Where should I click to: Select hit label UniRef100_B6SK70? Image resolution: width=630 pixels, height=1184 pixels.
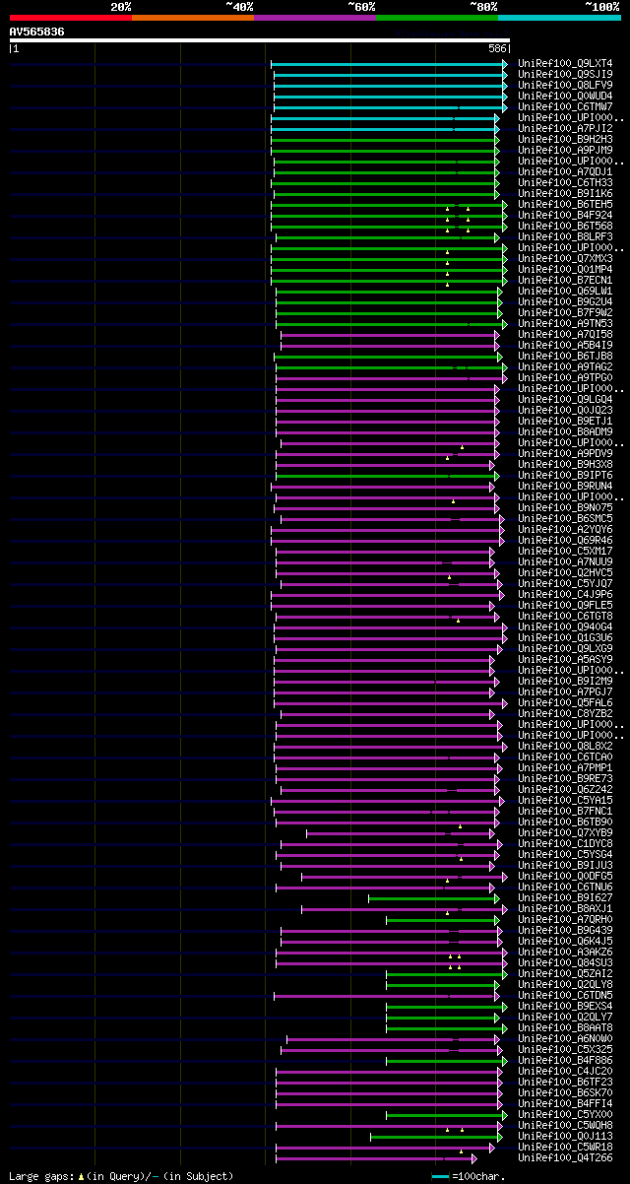pos(565,1092)
